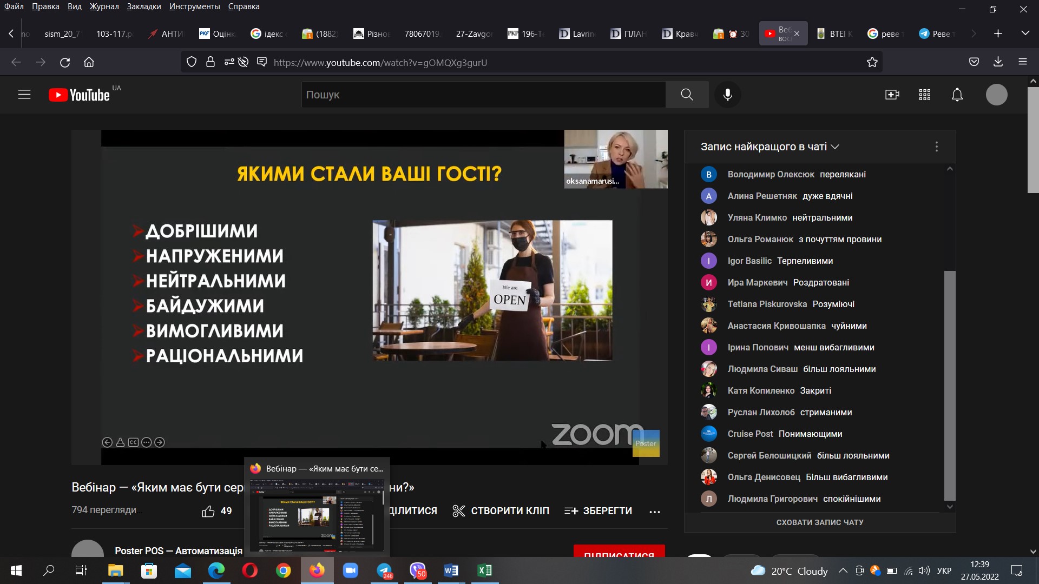Click СТВОРИТИ КЛІП button
Screen dimensions: 1039x584
click(501, 511)
